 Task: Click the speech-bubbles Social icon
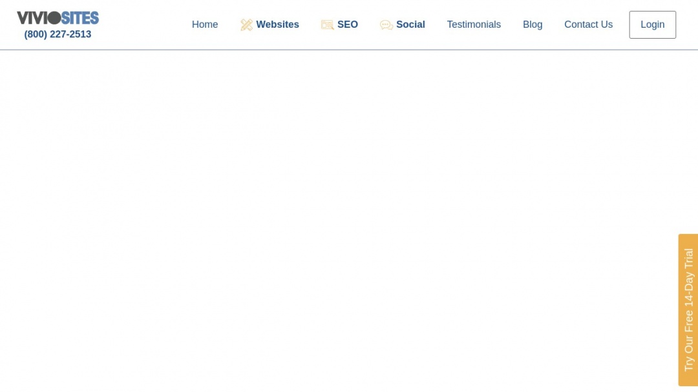[x=386, y=24]
